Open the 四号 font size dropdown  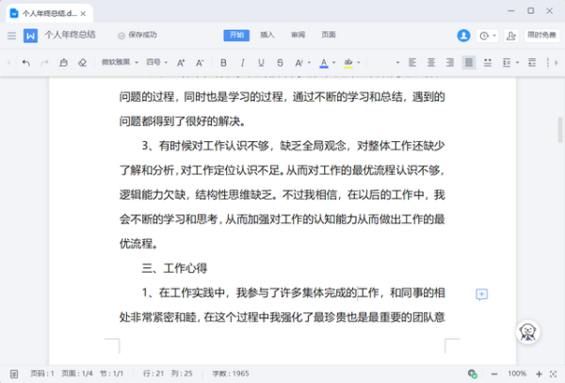click(155, 63)
